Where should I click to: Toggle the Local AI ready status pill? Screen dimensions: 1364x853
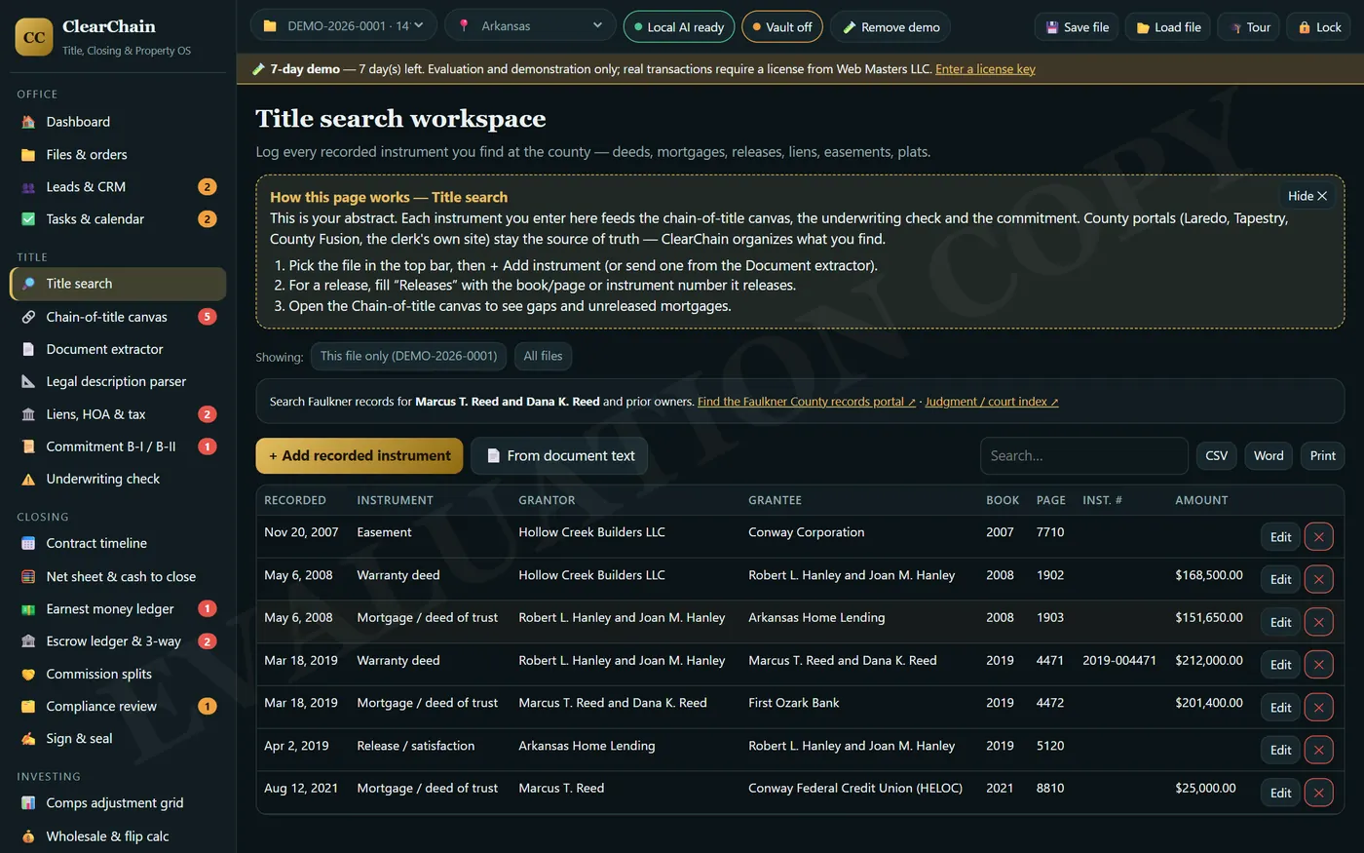[x=679, y=27]
